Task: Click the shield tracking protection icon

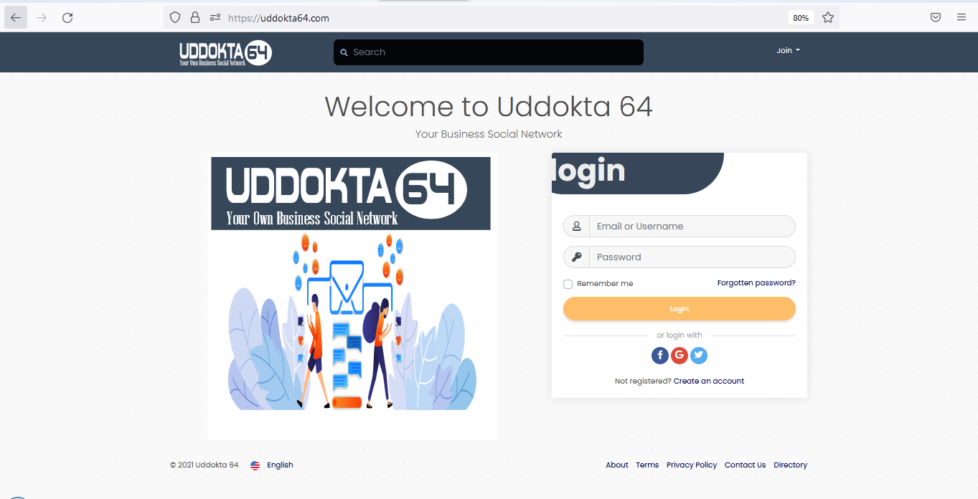Action: click(x=175, y=18)
